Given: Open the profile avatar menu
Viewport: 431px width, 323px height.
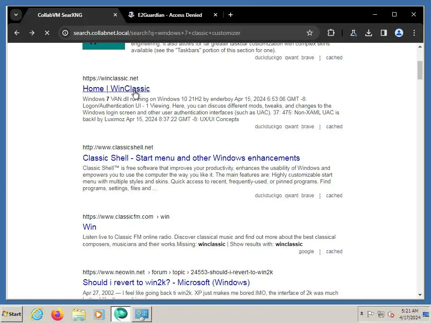Looking at the screenshot, I should pyautogui.click(x=399, y=33).
